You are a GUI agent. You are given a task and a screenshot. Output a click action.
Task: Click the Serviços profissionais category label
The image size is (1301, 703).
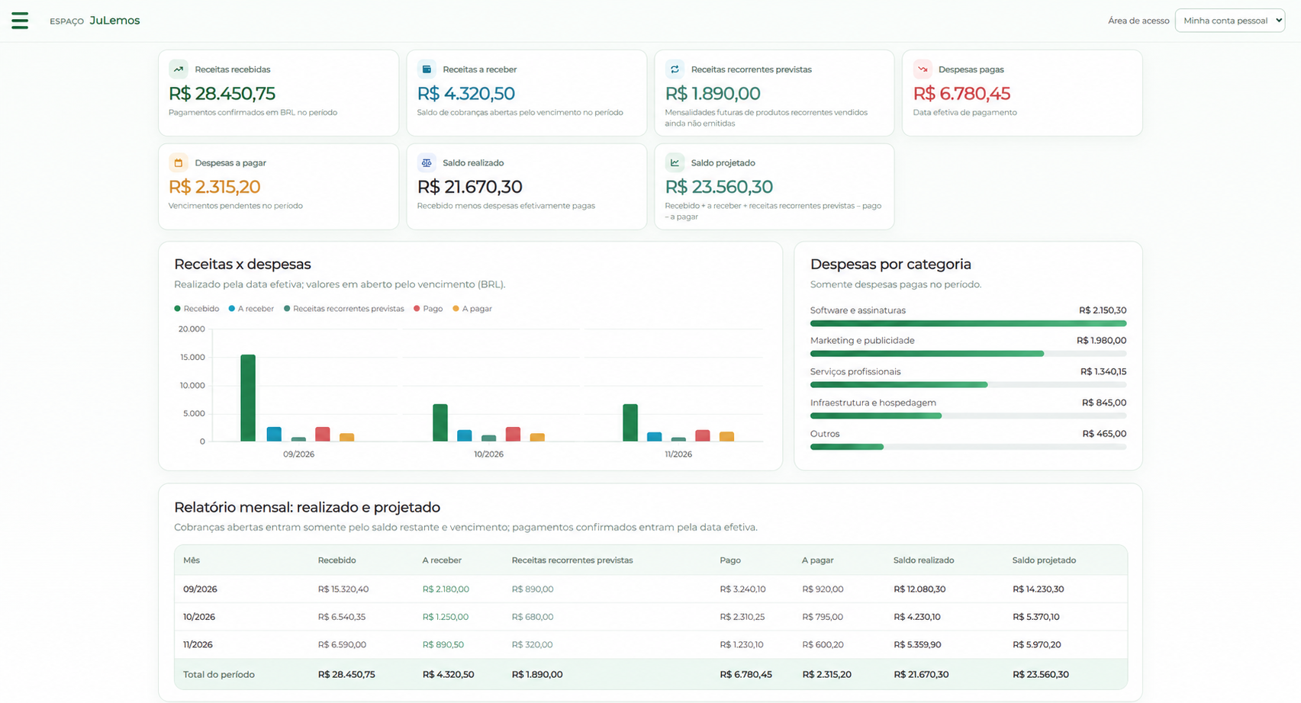(855, 372)
